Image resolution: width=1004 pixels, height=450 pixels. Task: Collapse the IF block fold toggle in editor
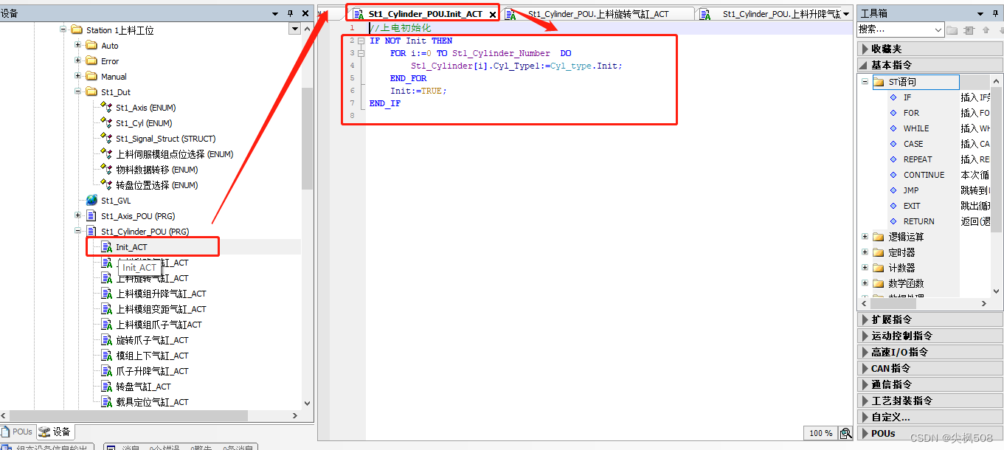(x=361, y=41)
